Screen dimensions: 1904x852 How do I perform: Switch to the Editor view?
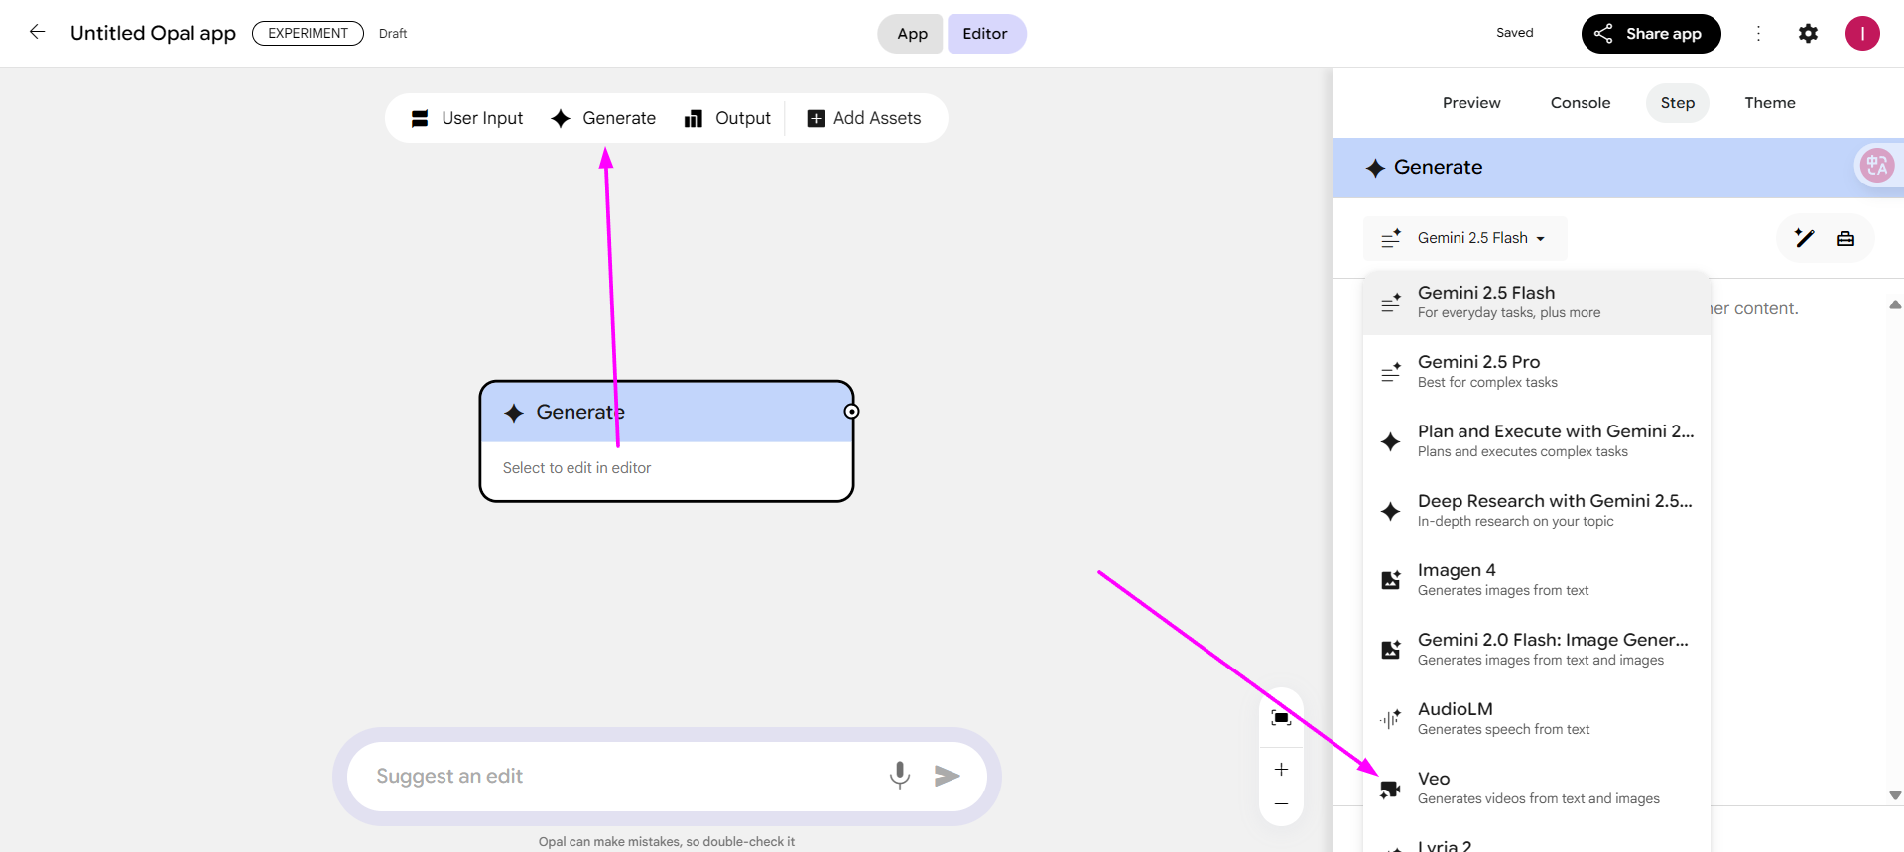[985, 34]
